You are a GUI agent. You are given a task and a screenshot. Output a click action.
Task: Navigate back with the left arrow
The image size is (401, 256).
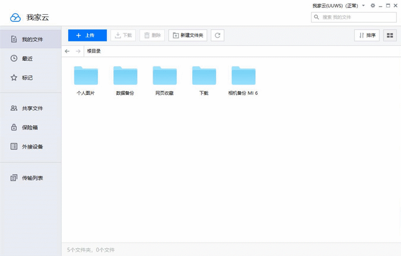67,51
